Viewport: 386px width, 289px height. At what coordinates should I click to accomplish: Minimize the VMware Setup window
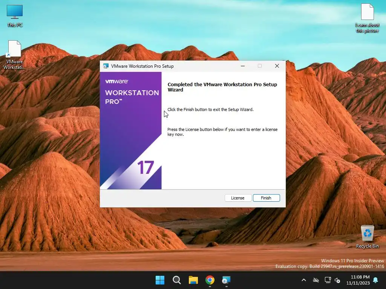pos(243,66)
